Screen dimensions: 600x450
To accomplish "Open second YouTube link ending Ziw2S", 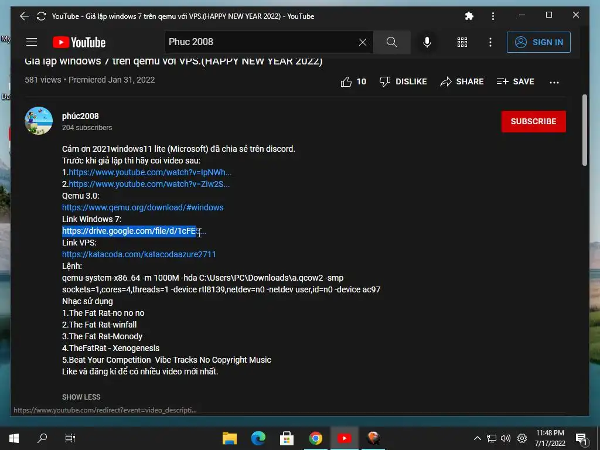I will [x=149, y=184].
